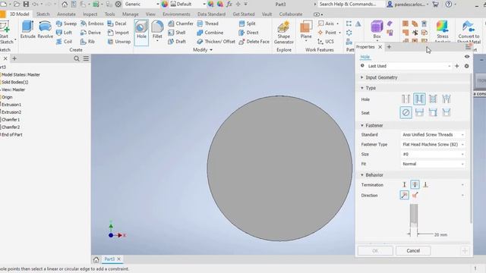Choose the Unwrap tool
Screen dimensions: 486x273
pyautogui.click(x=119, y=42)
